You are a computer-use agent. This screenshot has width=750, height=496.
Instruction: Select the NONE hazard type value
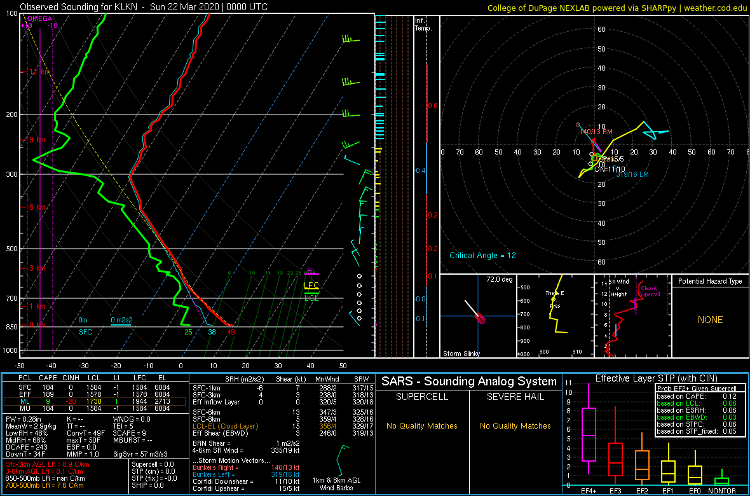coord(710,320)
